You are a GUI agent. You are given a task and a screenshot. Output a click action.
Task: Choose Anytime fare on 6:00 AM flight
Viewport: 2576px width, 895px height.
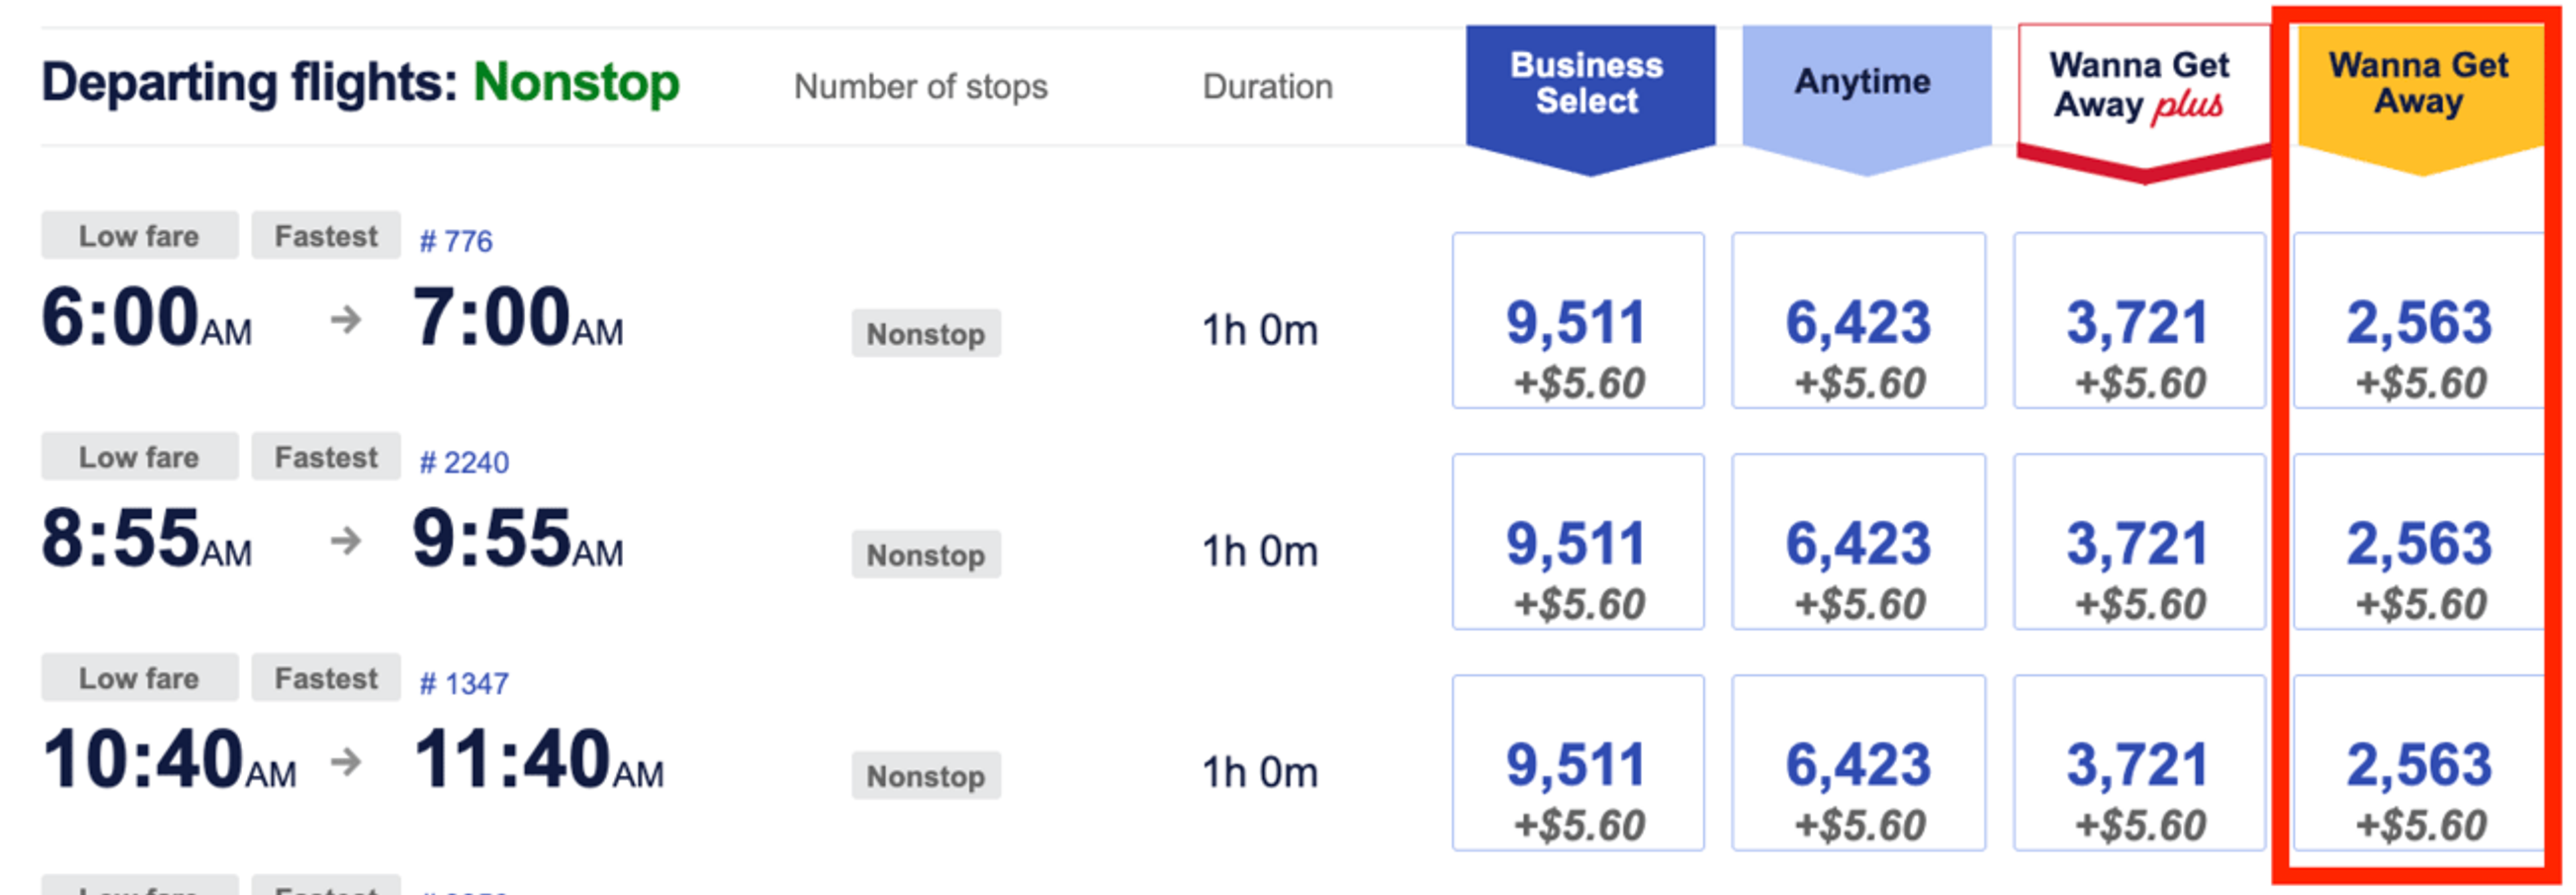pos(1858,320)
